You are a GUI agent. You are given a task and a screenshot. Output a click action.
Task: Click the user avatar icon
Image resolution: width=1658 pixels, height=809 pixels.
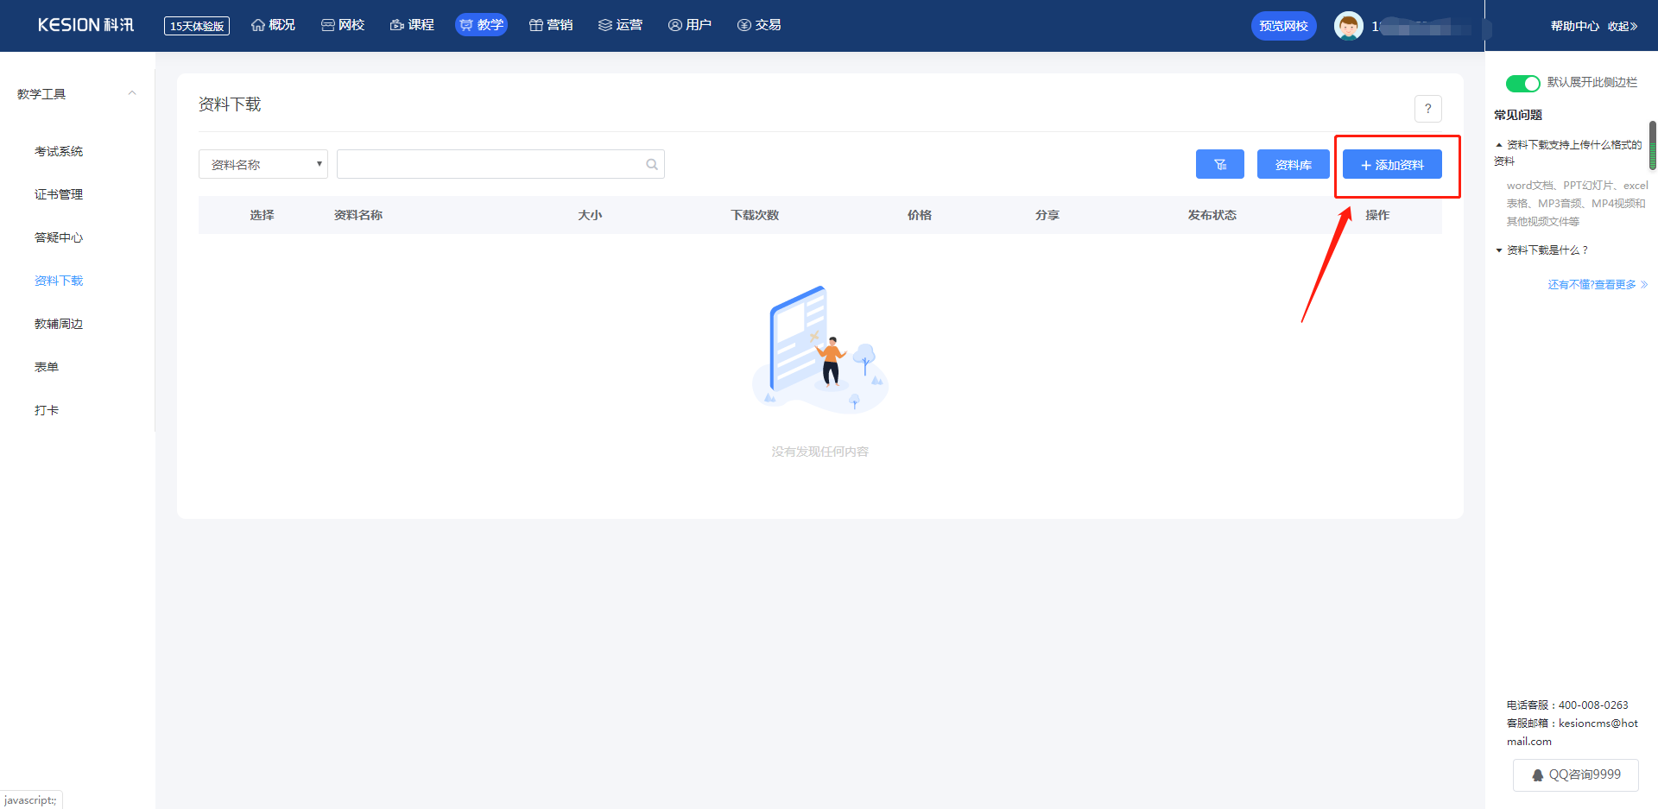(x=1348, y=26)
